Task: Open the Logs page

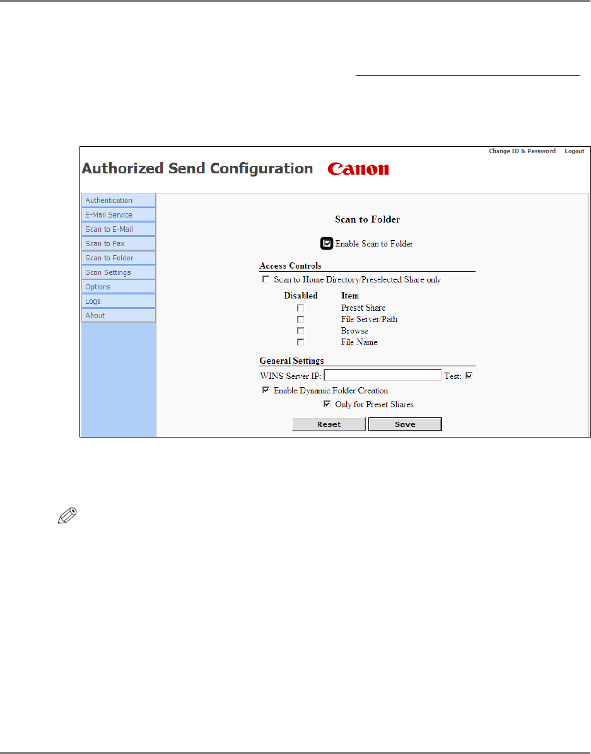Action: tap(119, 301)
